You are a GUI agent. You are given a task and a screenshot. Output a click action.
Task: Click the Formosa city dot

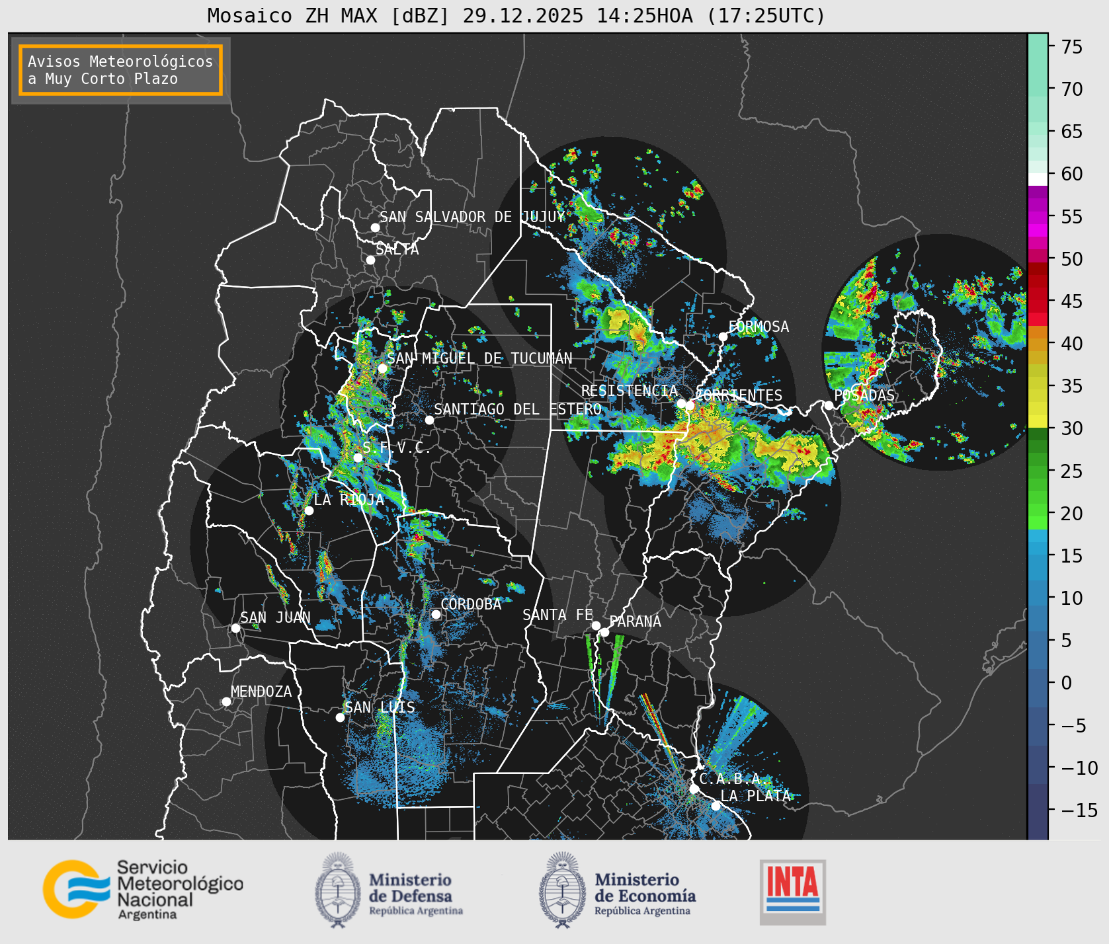click(723, 336)
